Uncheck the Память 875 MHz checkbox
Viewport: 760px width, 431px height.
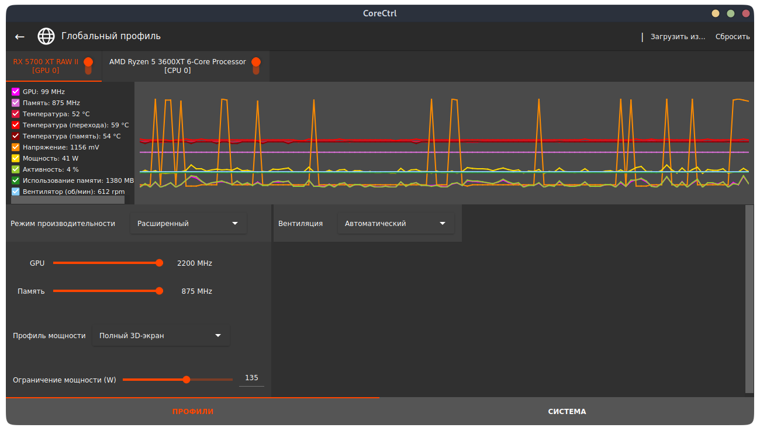click(16, 103)
